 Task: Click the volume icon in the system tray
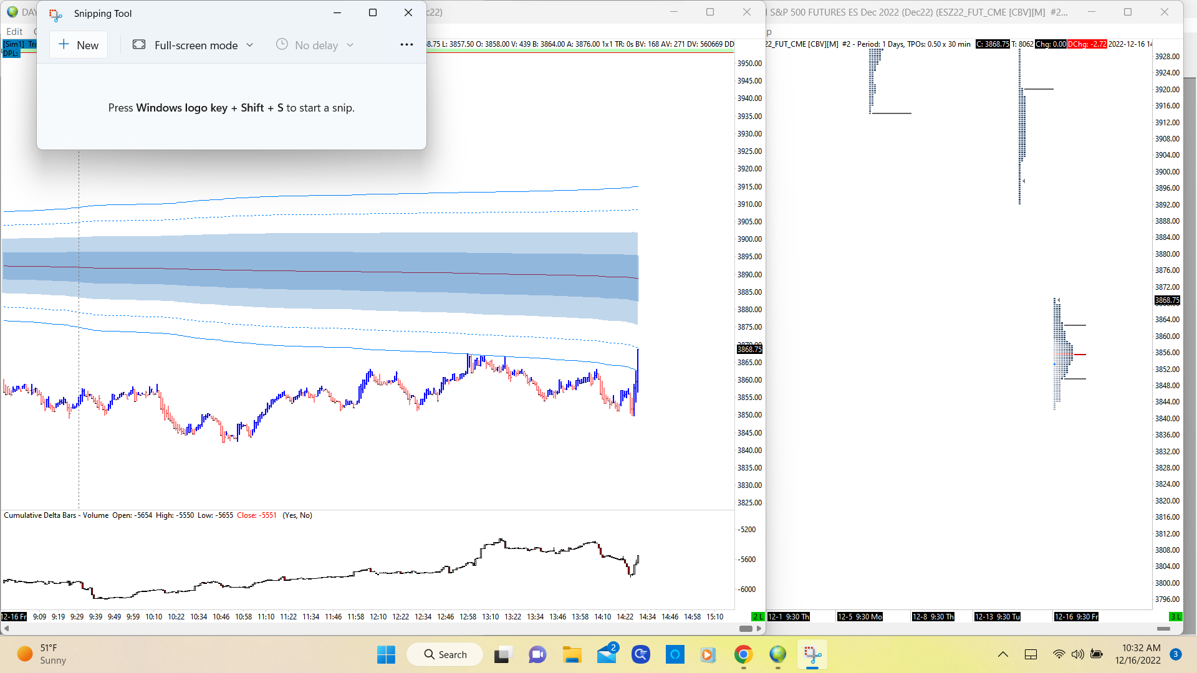pos(1077,654)
